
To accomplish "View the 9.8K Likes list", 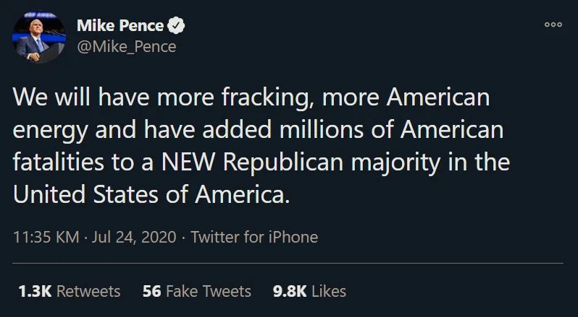I will (308, 291).
